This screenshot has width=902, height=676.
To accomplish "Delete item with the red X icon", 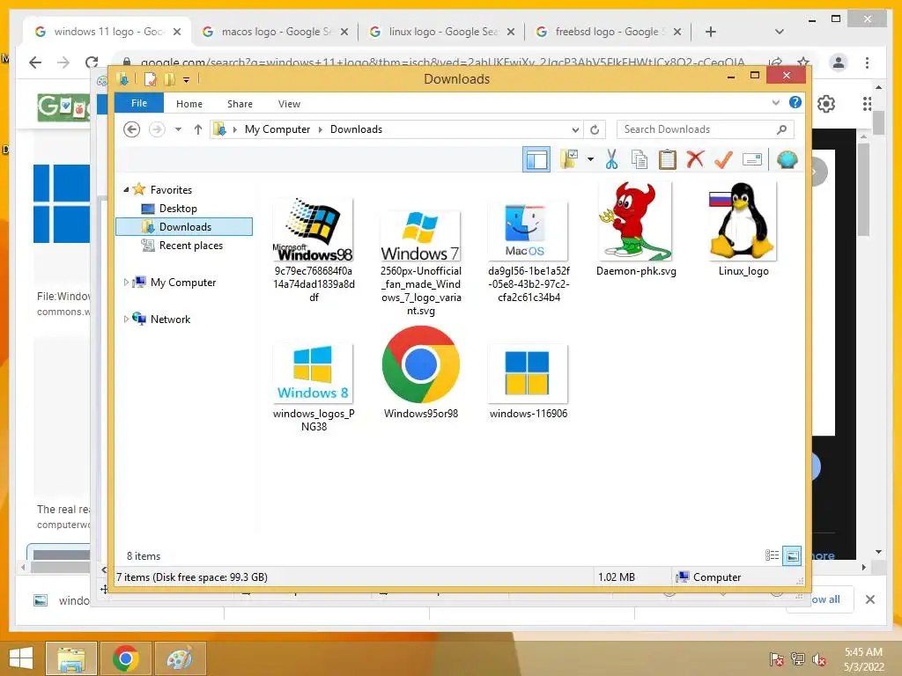I will 696,159.
